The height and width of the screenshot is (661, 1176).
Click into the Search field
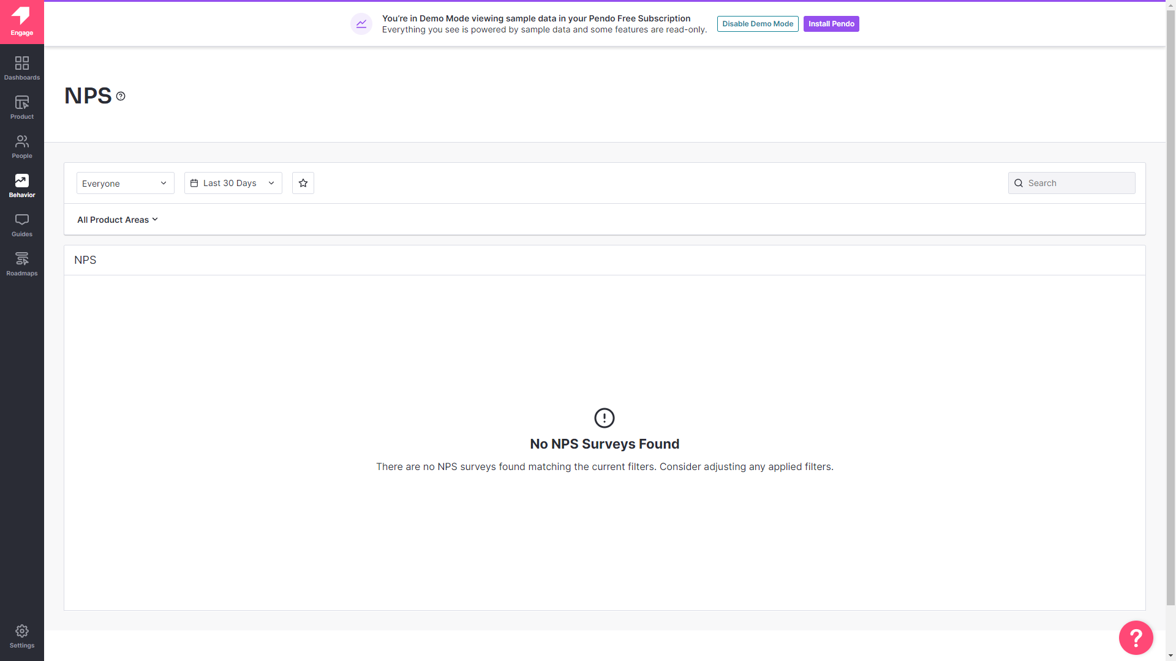click(1078, 183)
